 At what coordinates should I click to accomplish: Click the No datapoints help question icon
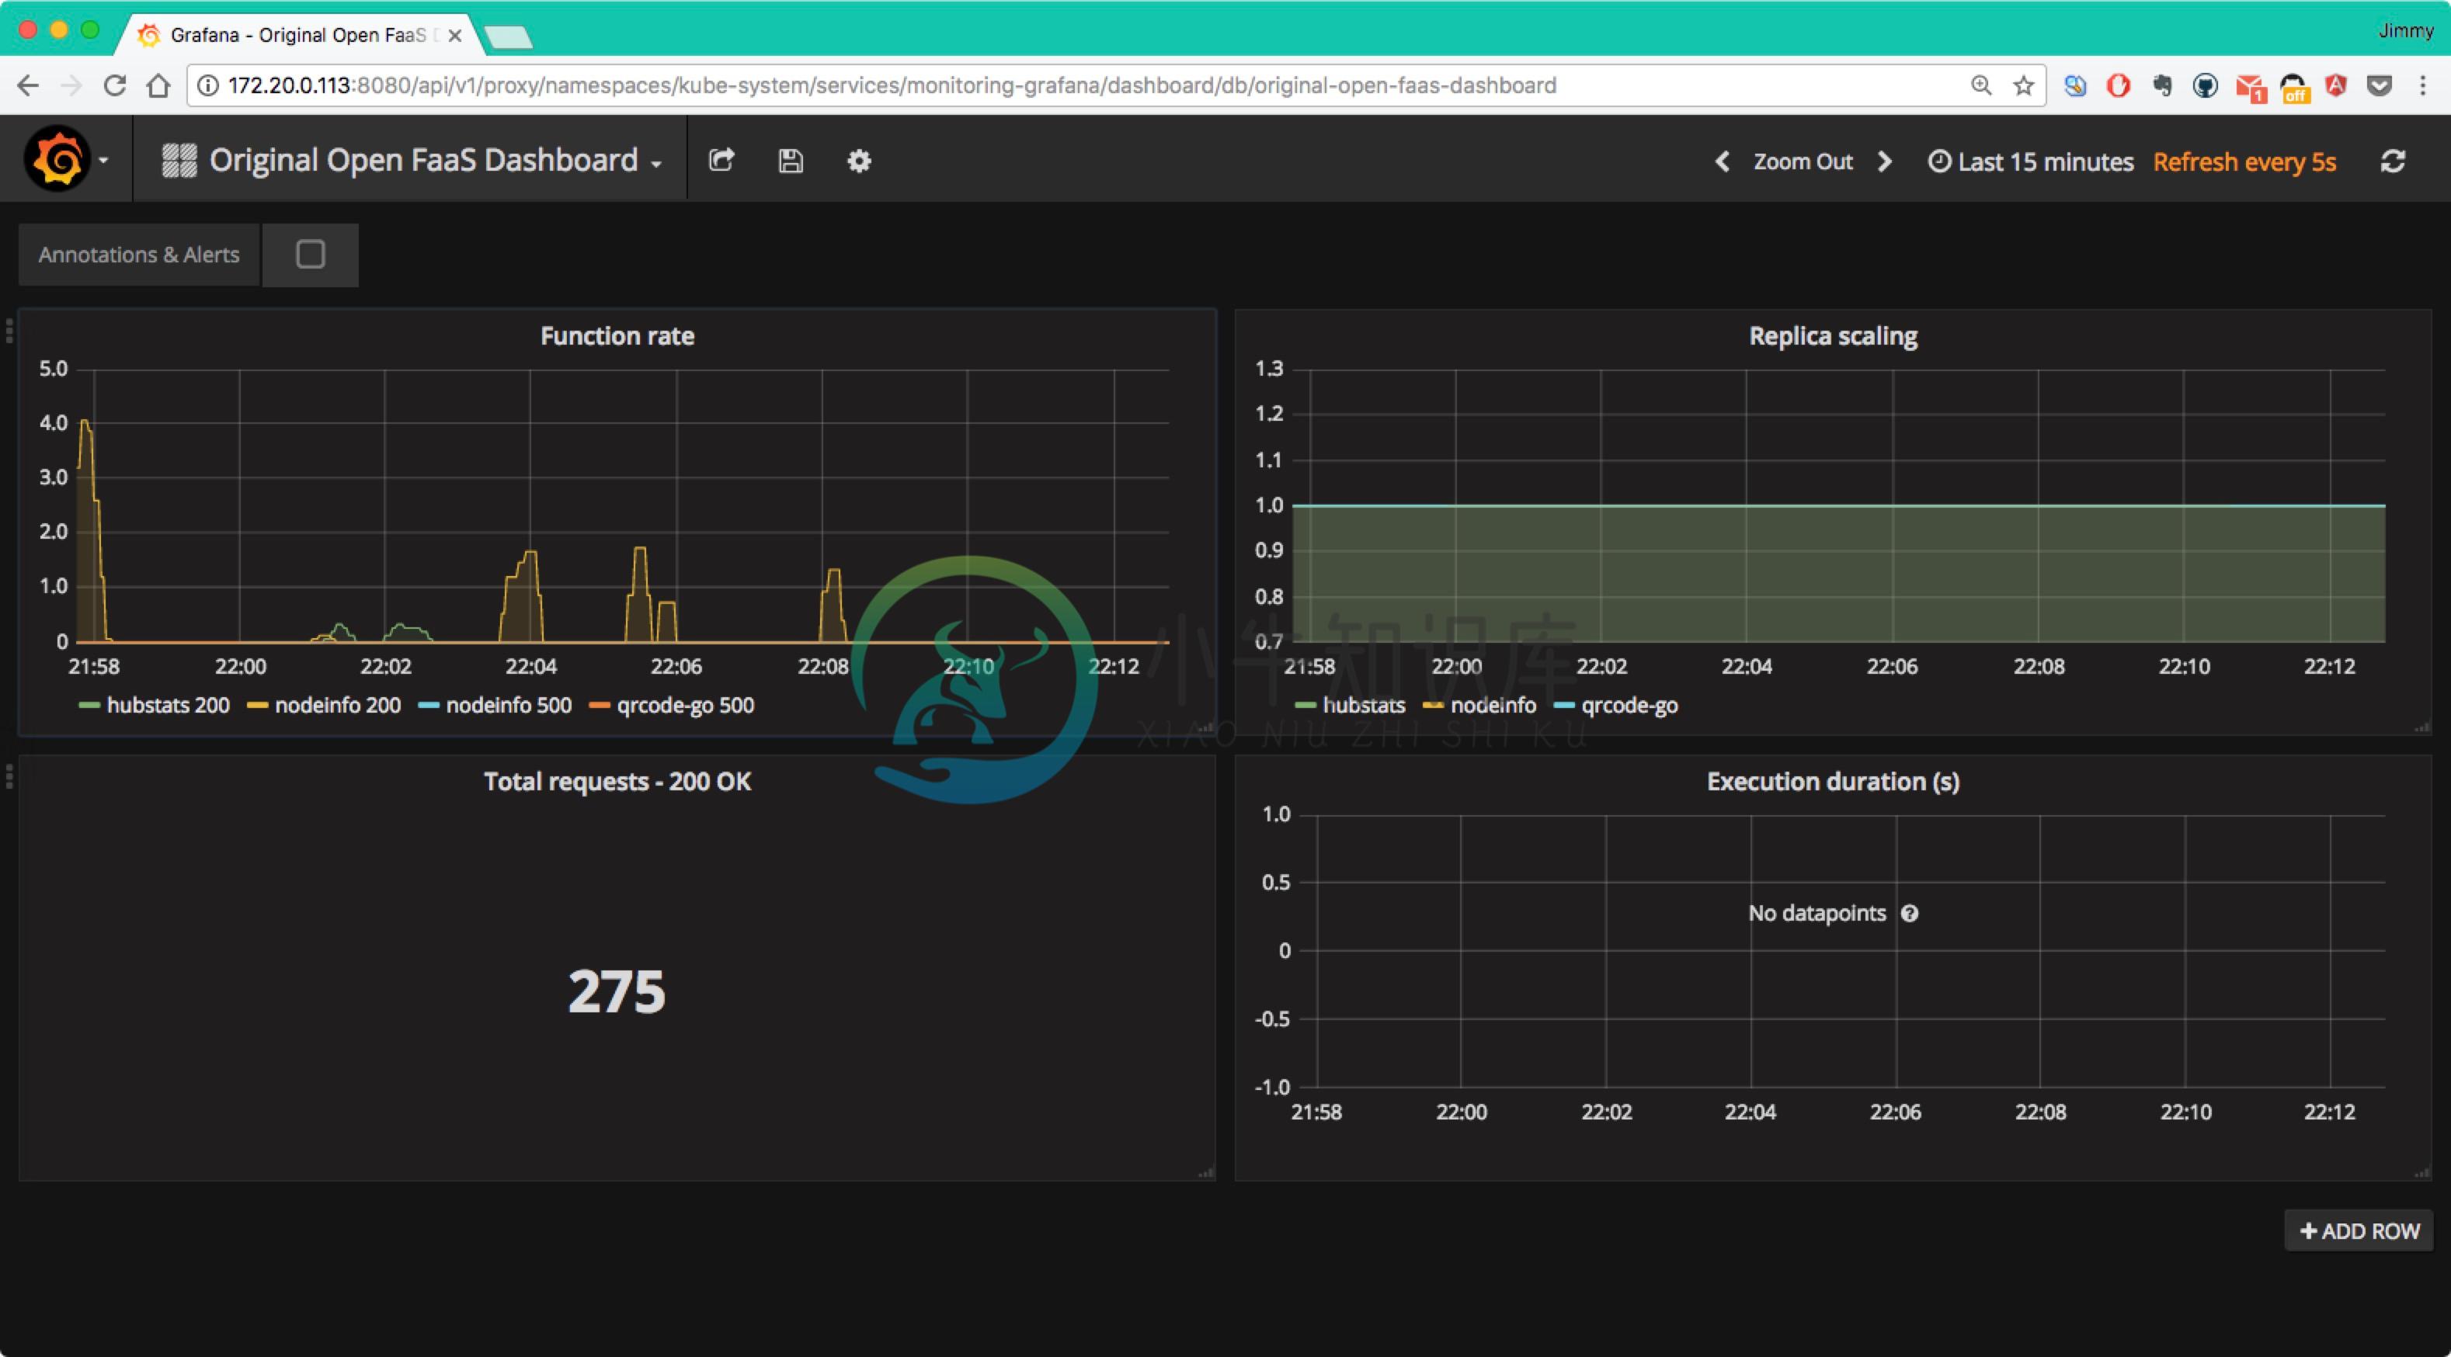coord(1910,913)
